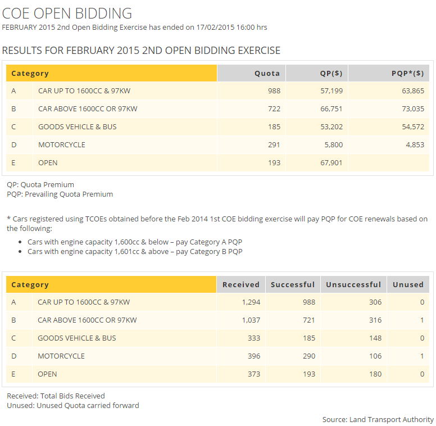Viewport: 436px width, 426px height.
Task: Click the PQP value 54,572
Action: pyautogui.click(x=413, y=127)
